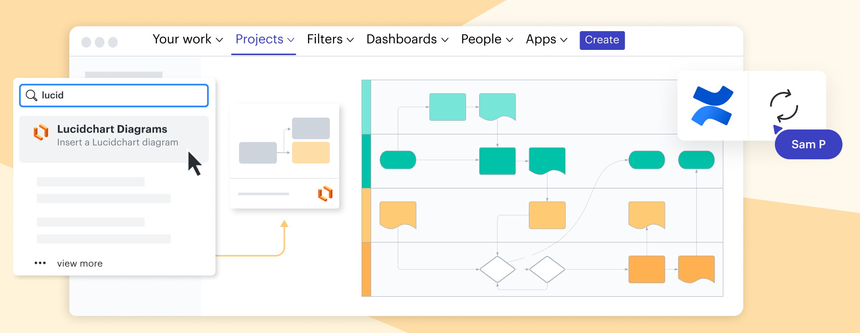Open the Filters dropdown menu
The image size is (860, 333).
tap(330, 39)
